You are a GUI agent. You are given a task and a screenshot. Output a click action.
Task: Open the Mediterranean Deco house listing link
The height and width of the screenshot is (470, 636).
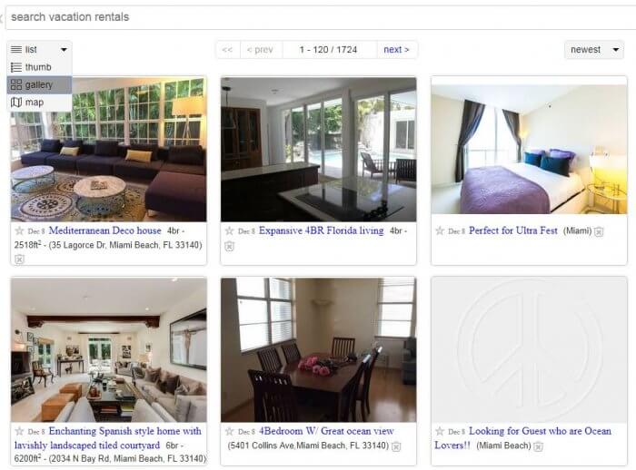(x=105, y=230)
